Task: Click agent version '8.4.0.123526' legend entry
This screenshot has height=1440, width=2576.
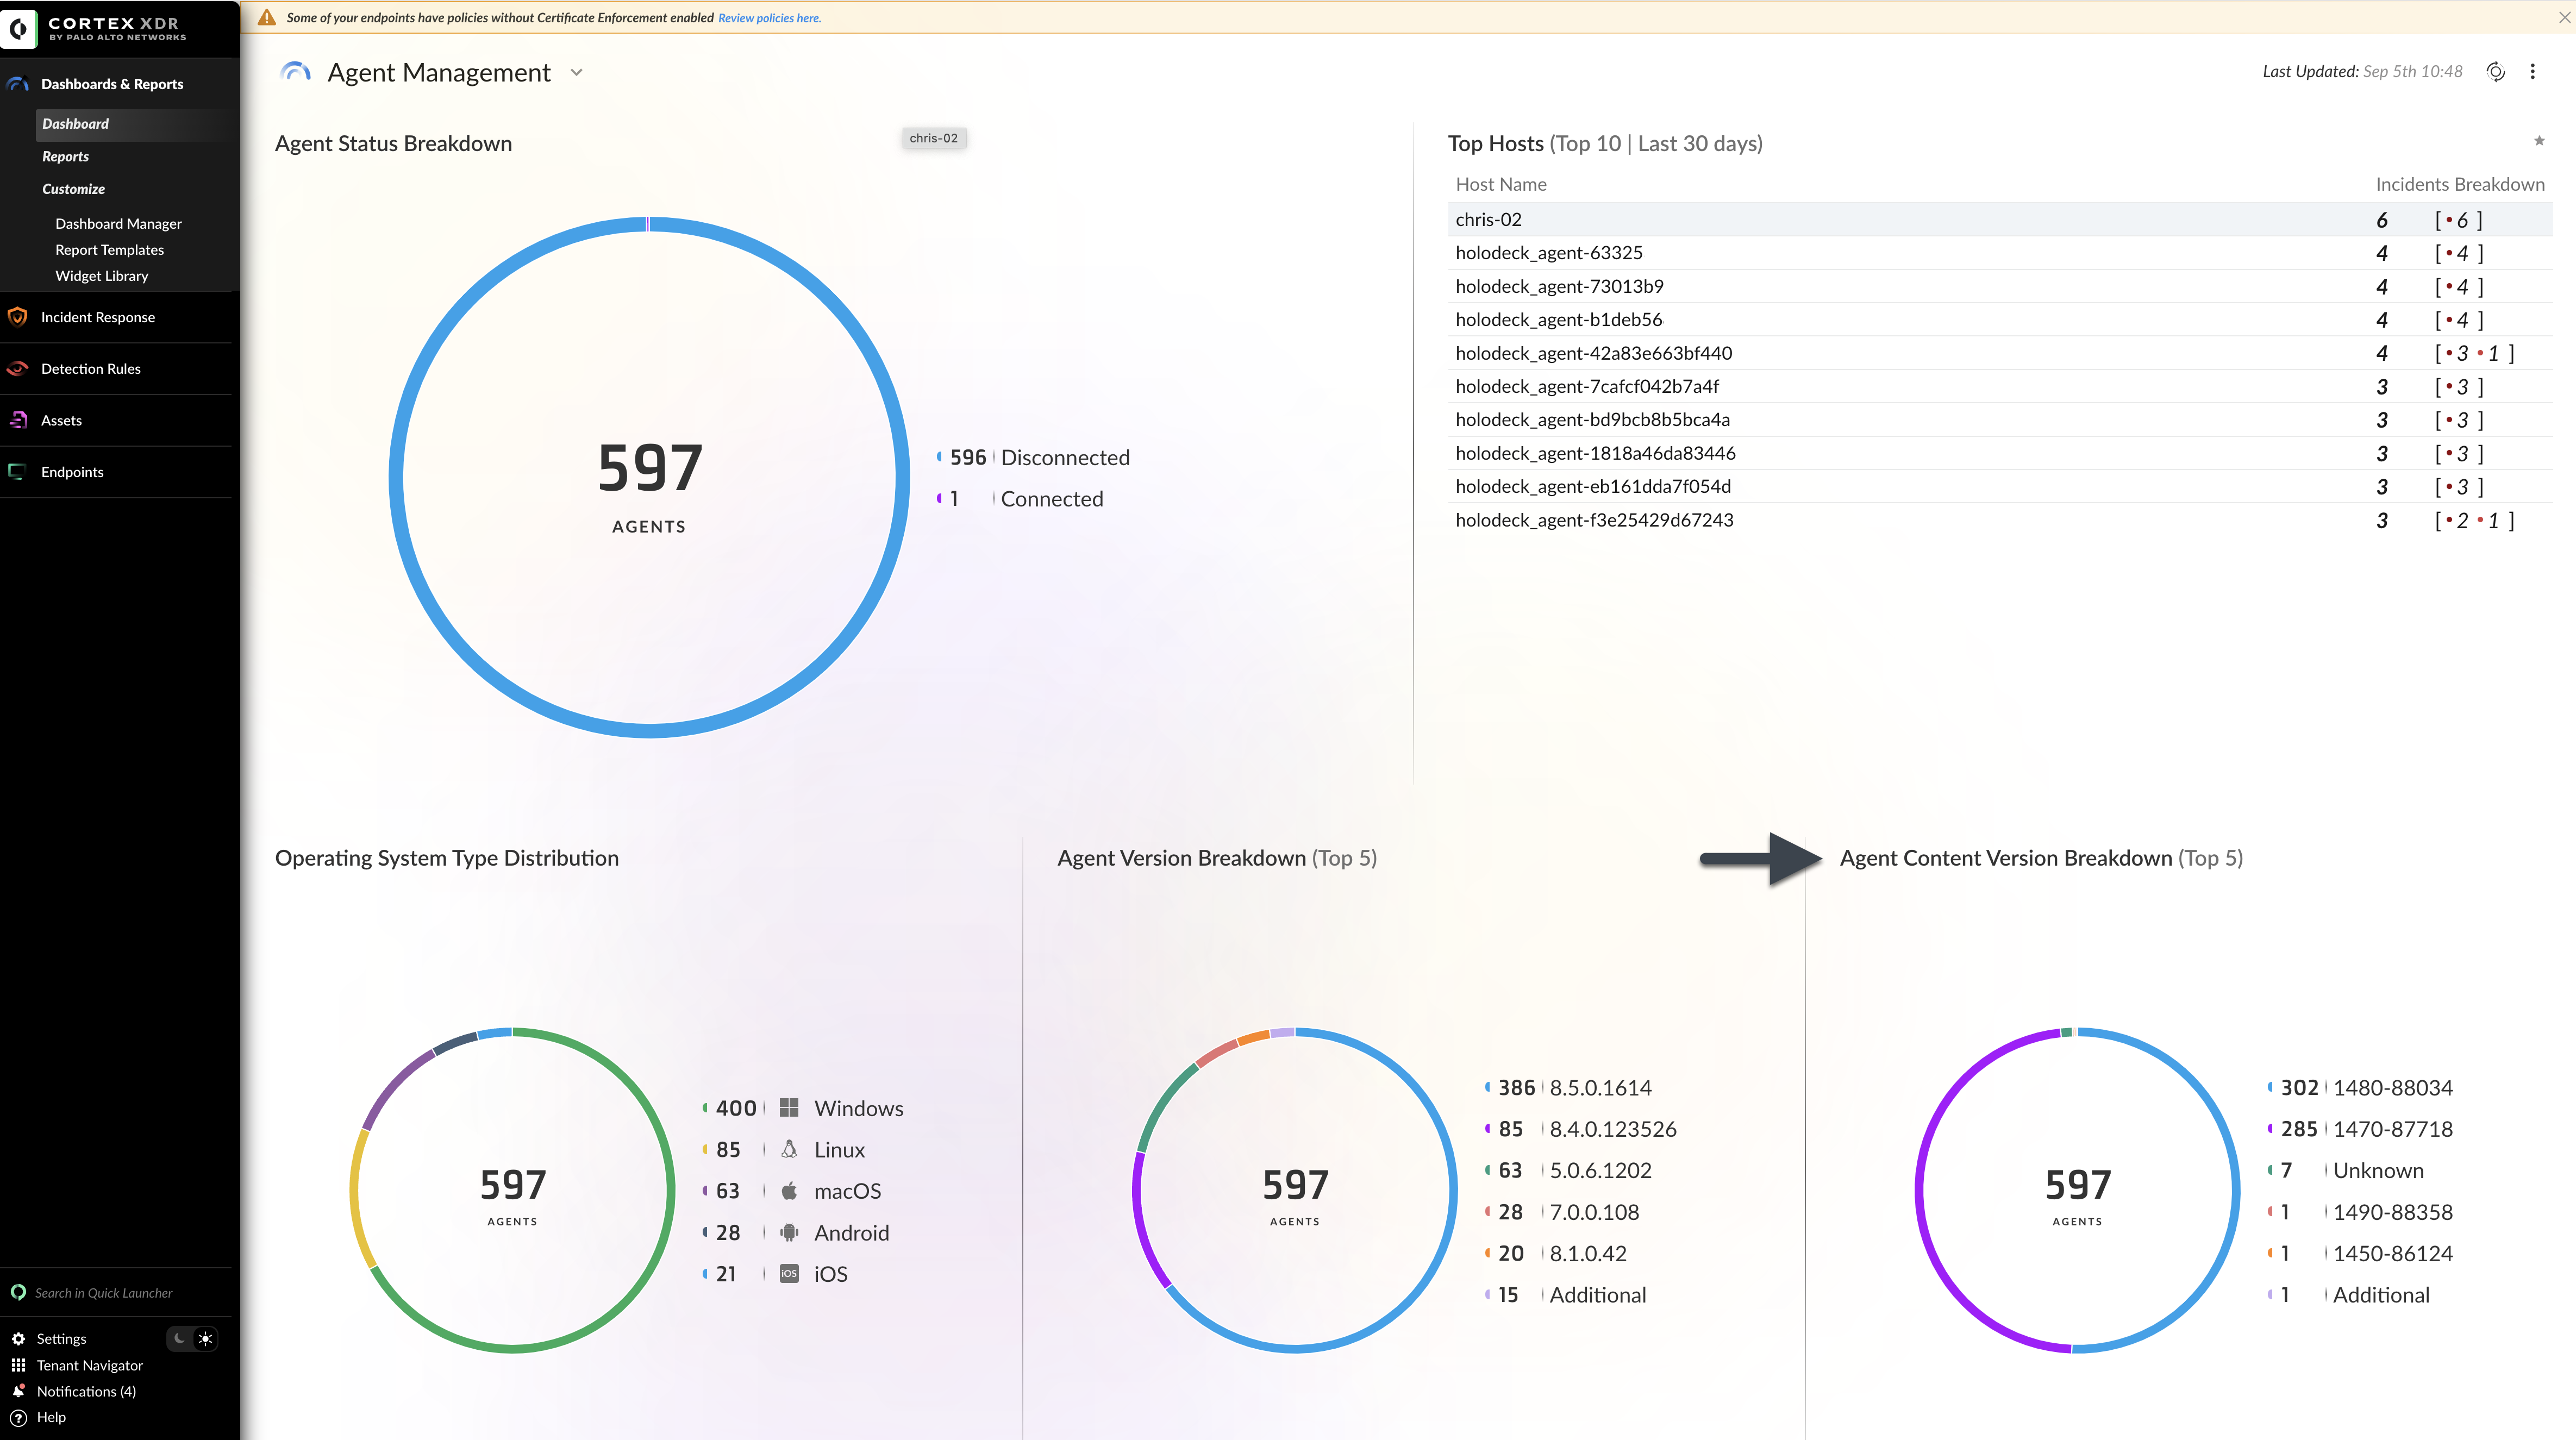Action: 1613,1129
